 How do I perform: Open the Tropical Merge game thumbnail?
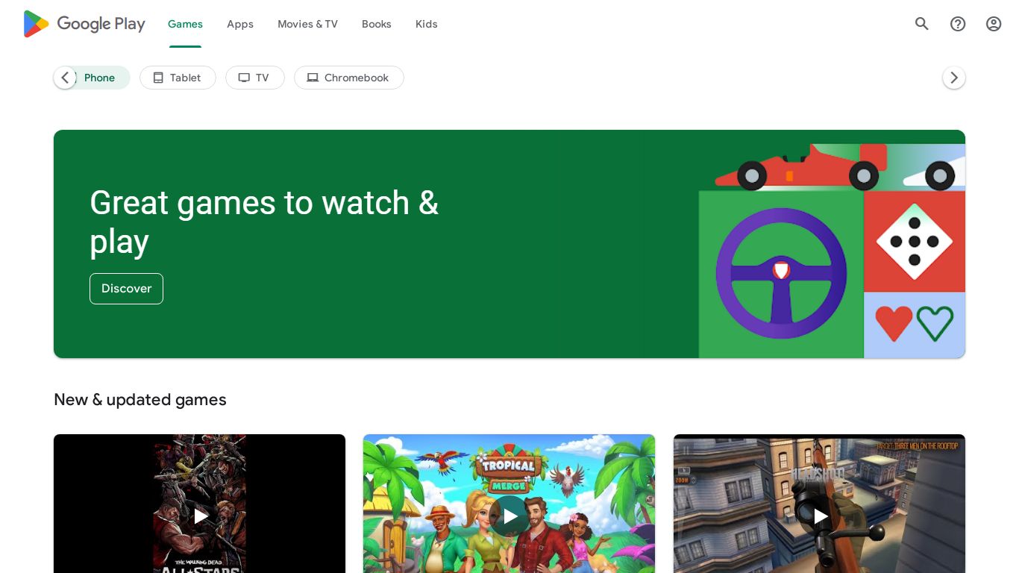tap(509, 504)
